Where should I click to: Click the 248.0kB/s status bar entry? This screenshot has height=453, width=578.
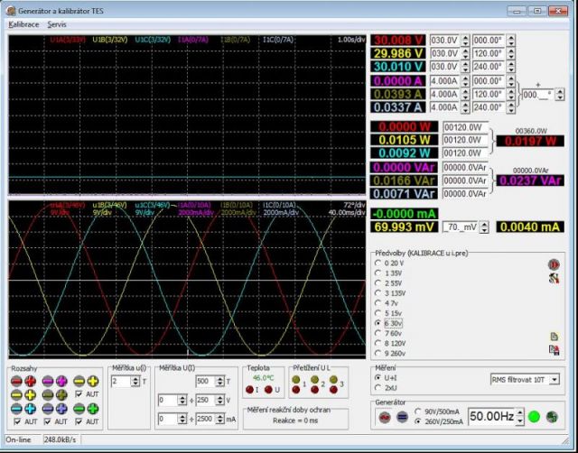point(60,439)
